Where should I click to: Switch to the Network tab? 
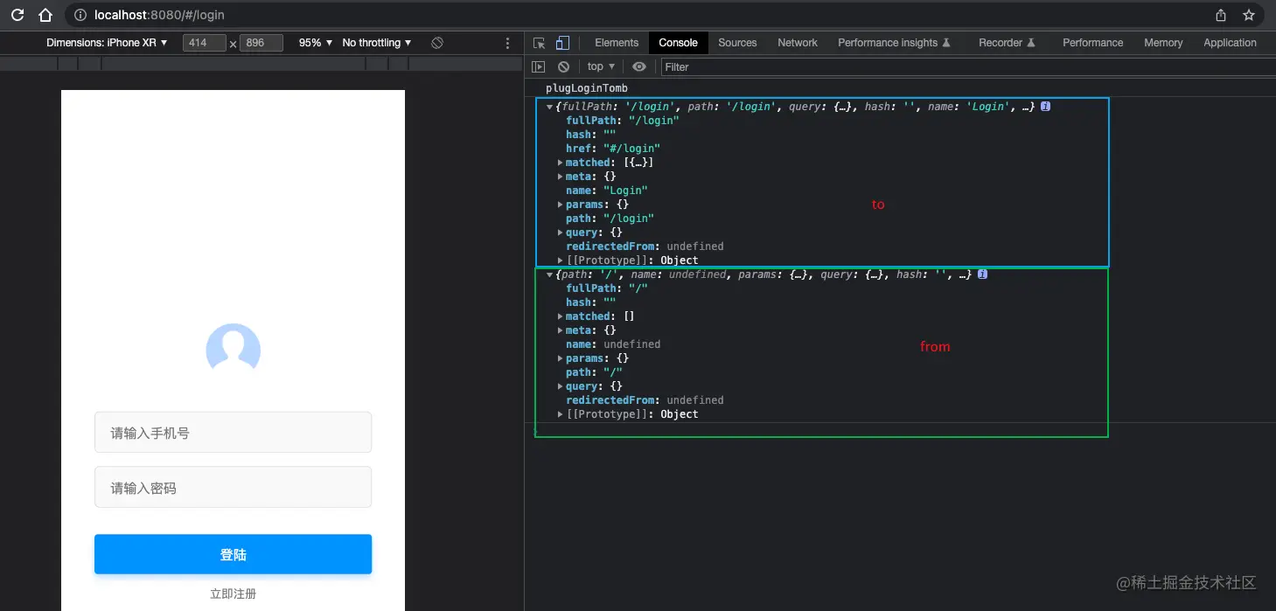[x=798, y=43]
